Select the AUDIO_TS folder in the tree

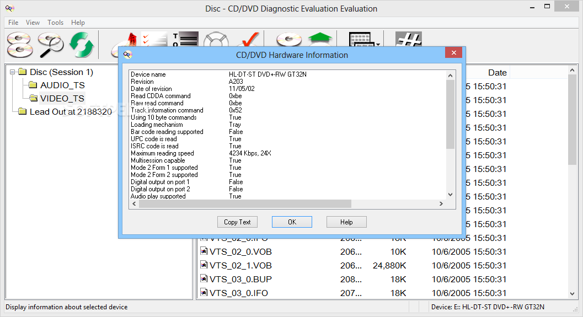(62, 85)
